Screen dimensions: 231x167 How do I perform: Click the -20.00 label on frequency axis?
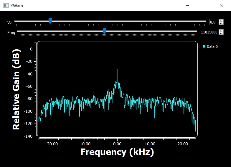(52, 144)
